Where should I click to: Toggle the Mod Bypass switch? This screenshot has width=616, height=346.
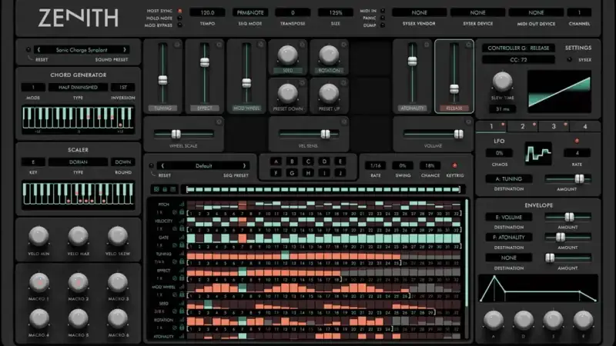(x=179, y=25)
